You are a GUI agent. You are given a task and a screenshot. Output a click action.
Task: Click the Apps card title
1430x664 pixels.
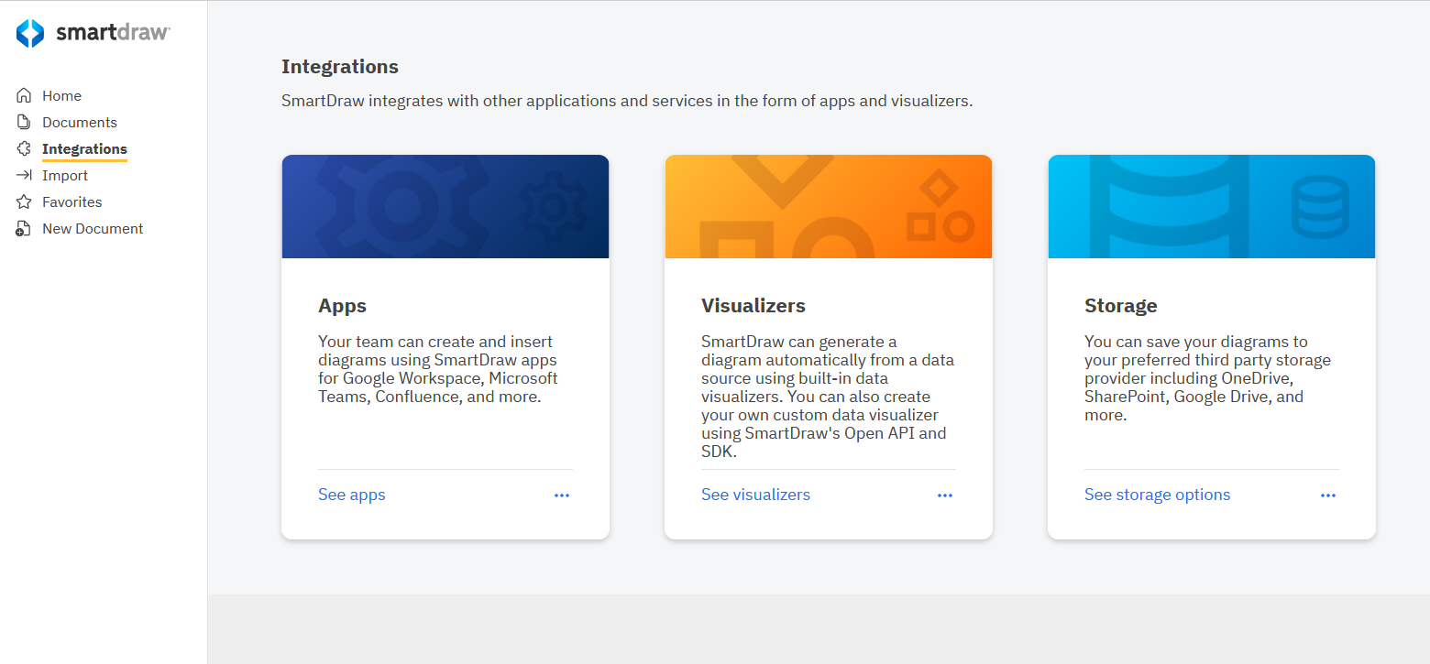point(341,305)
